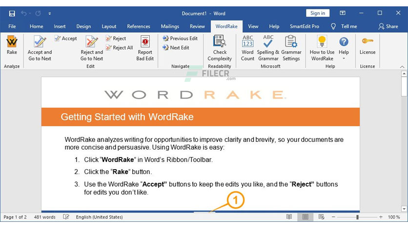Click the Getting Started with WordRake heading
Screen dimensions: 408x236
pyautogui.click(x=127, y=117)
